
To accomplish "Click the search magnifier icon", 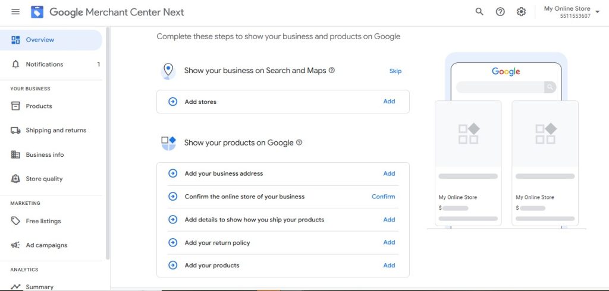I will point(479,12).
